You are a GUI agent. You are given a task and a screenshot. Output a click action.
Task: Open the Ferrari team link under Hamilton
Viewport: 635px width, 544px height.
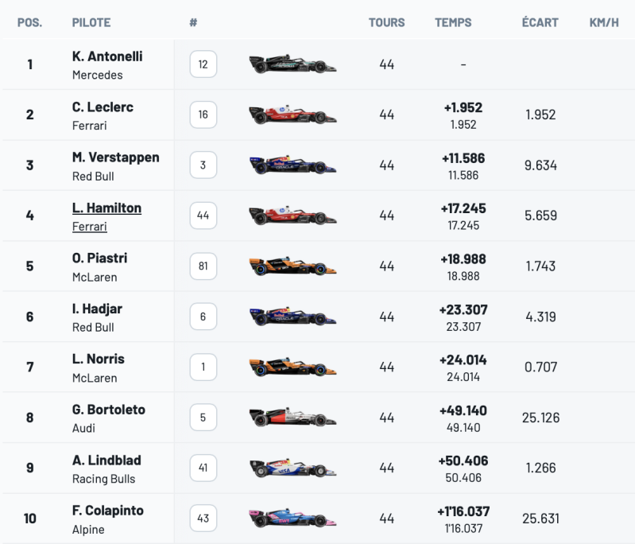point(90,226)
